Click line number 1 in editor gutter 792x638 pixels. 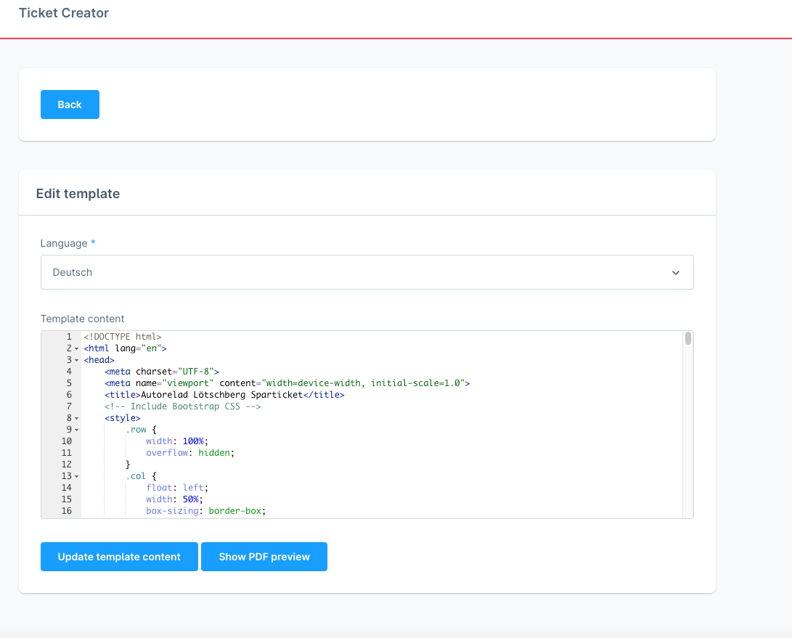[x=68, y=337]
